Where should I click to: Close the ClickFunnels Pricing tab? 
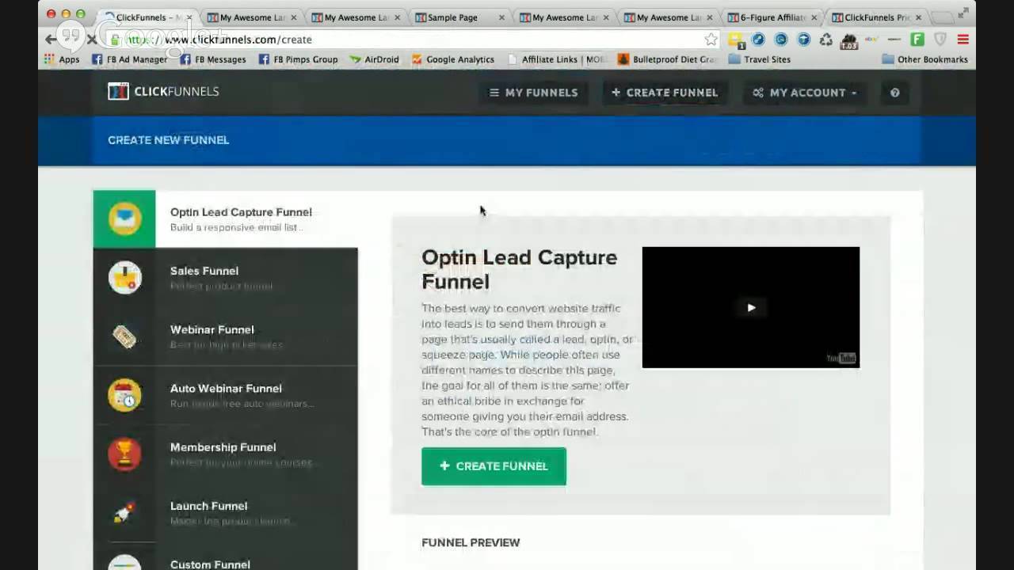point(919,17)
